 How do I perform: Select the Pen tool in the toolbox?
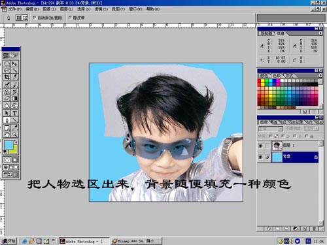click(7, 120)
